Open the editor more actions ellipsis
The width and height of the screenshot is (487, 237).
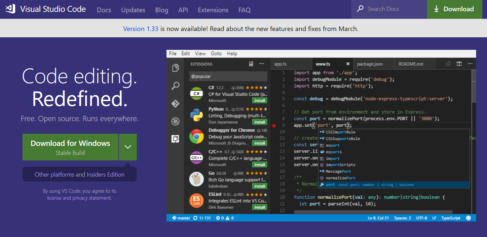469,64
